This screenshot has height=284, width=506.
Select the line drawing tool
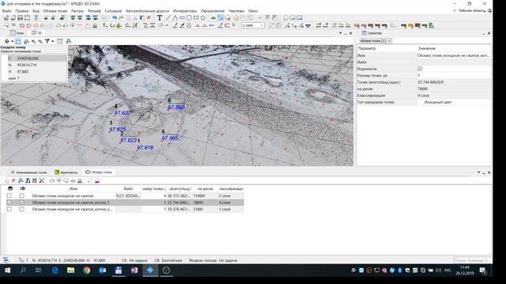coord(168,17)
